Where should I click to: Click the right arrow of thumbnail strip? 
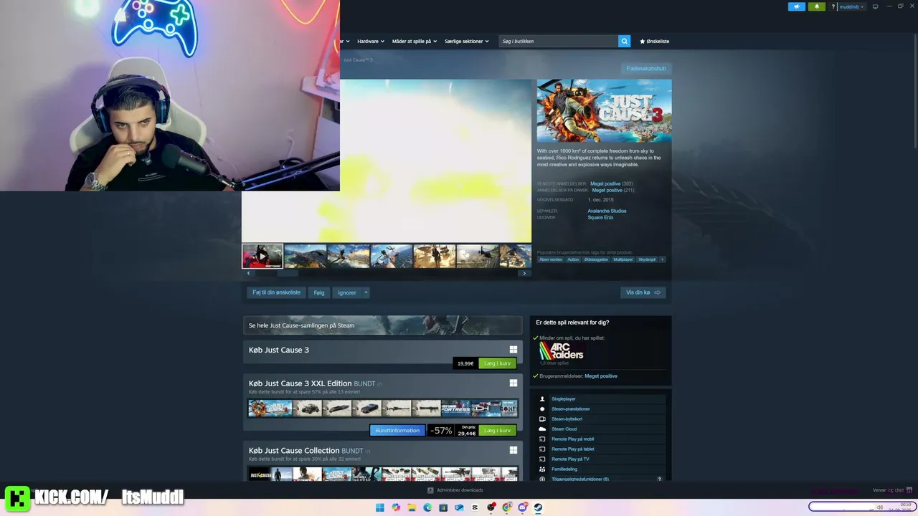(x=524, y=273)
